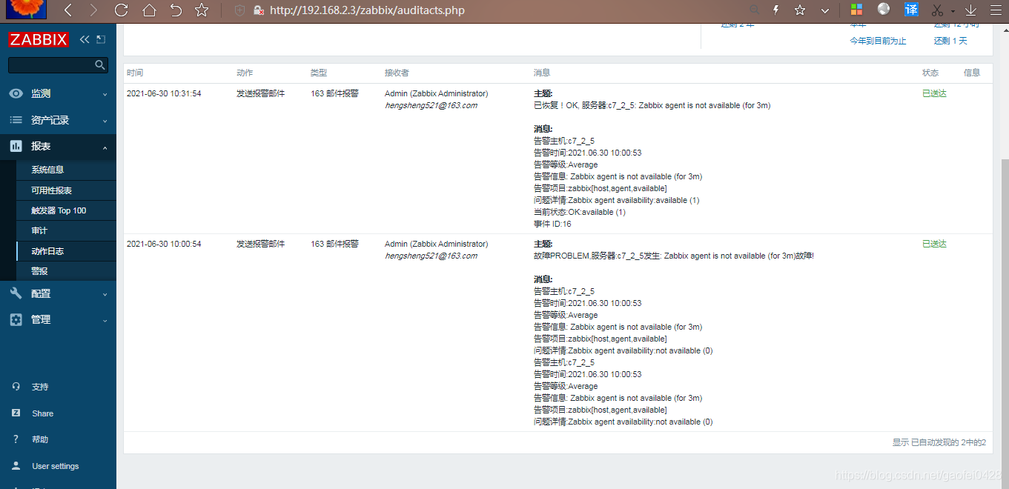Reload the page with the refresh icon
1009x489 pixels.
coord(121,10)
